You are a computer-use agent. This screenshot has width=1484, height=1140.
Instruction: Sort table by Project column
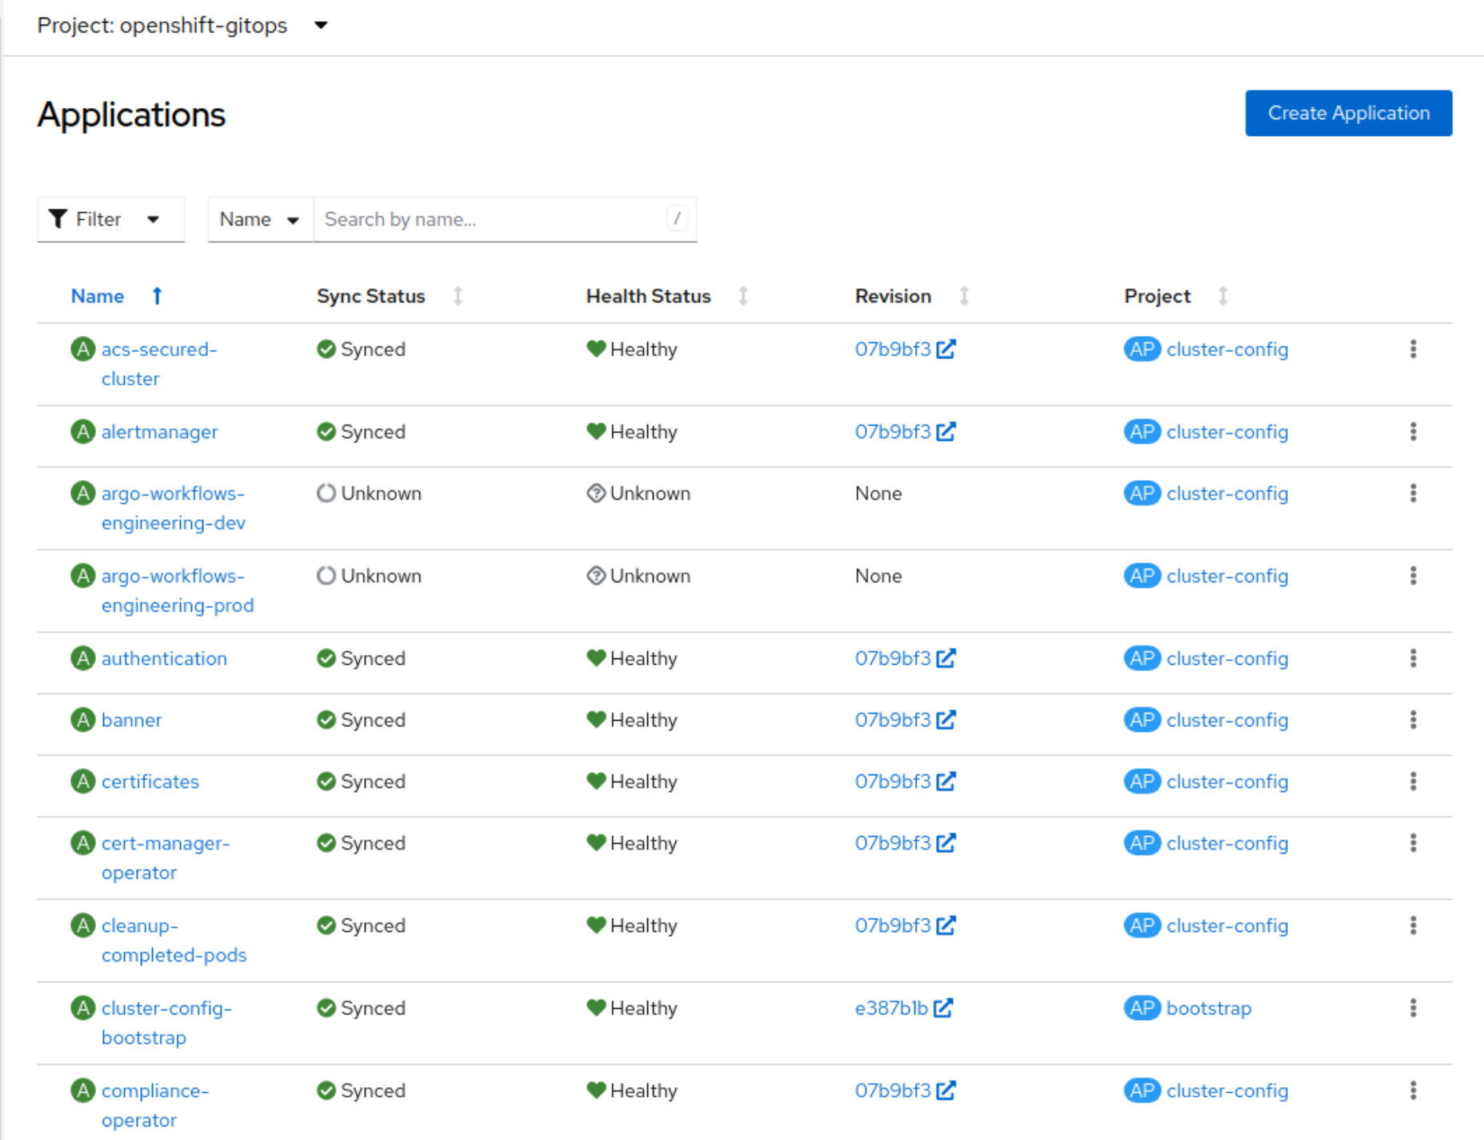1176,296
